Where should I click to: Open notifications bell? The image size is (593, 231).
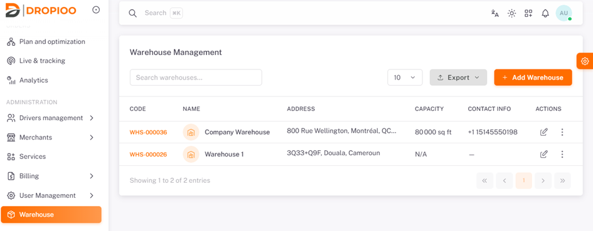(x=545, y=13)
